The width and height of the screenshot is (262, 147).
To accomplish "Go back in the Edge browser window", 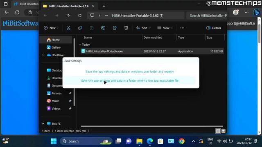I will [x=7, y=12].
